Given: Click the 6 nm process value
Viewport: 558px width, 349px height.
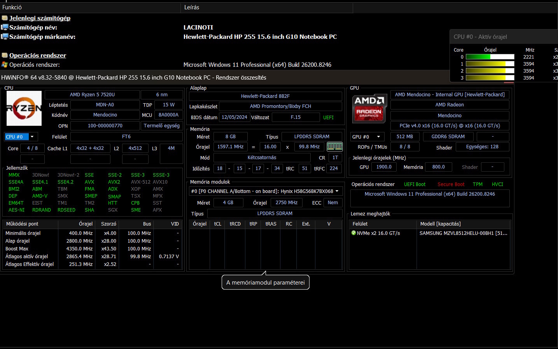Looking at the screenshot, I should [x=162, y=95].
